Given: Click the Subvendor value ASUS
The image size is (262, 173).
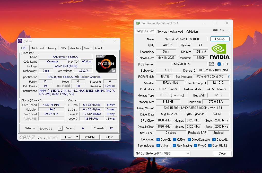Looking at the screenshot, I should (168, 70).
